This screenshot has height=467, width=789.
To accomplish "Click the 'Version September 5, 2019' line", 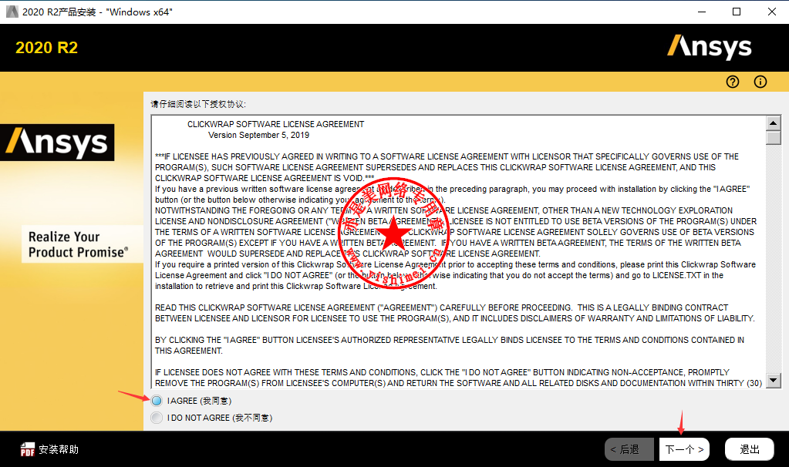I will coord(258,135).
